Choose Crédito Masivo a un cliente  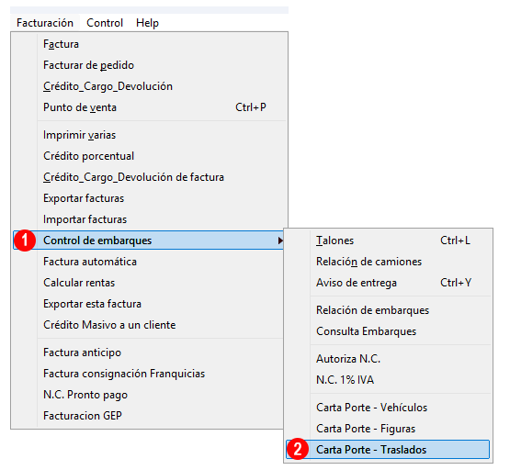pos(149,325)
